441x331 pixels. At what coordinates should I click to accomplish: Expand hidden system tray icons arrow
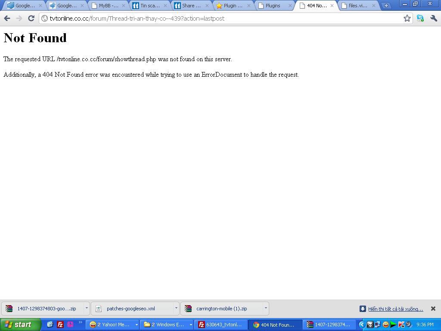click(x=362, y=325)
